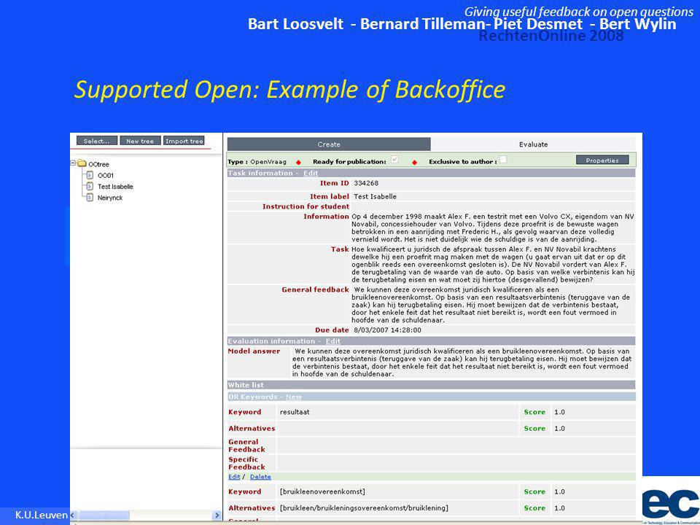Select the Test Isabelle tree item

click(115, 187)
